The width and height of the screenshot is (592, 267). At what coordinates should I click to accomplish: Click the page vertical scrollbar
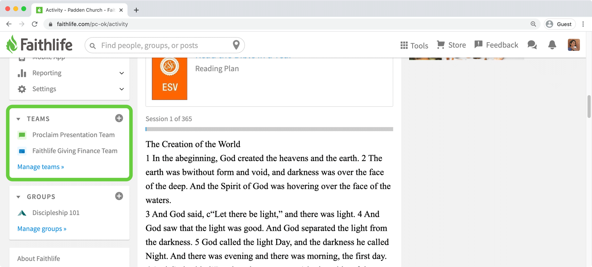pos(589,107)
